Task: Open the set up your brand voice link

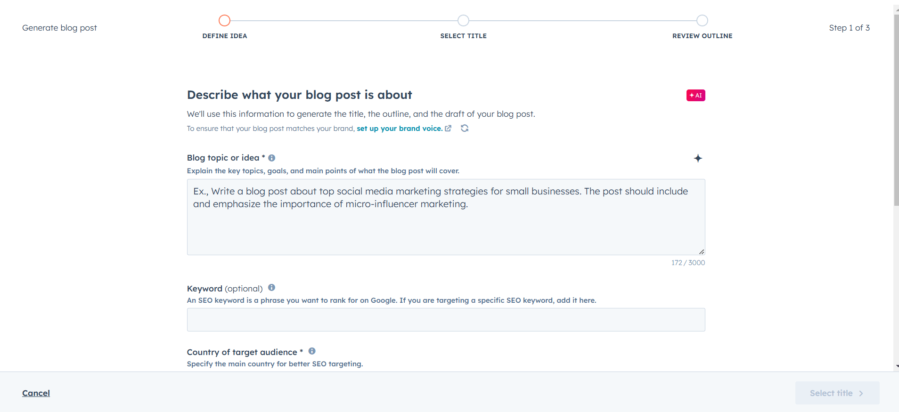Action: coord(400,129)
